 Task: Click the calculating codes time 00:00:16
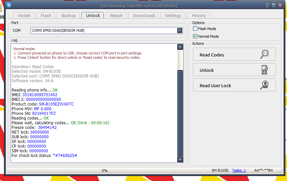click(99, 123)
